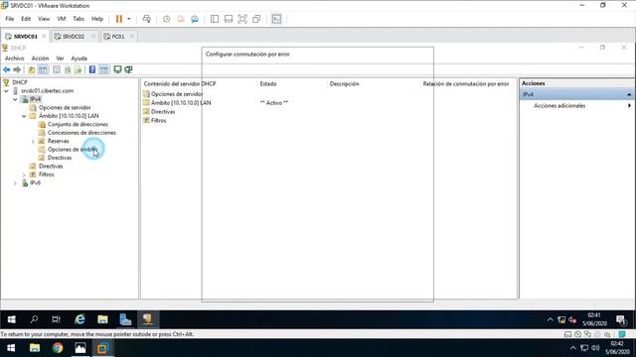This screenshot has height=357, width=636.
Task: Pause the virtual machine with the orange pause icon
Action: 119,19
